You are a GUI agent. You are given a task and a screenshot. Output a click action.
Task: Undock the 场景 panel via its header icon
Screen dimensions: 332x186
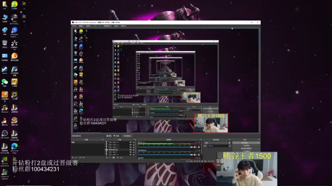(103, 140)
